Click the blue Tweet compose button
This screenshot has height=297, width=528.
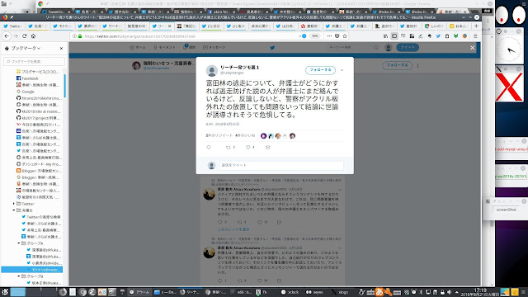point(408,48)
